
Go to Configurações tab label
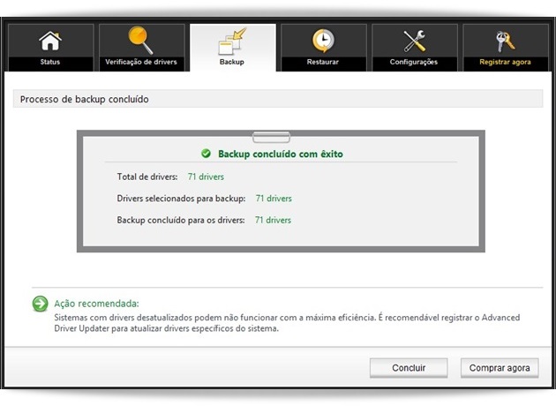(414, 62)
